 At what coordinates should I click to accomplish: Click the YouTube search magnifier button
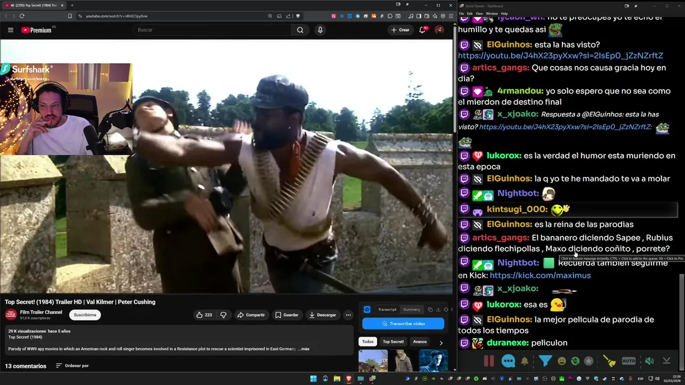pos(300,30)
